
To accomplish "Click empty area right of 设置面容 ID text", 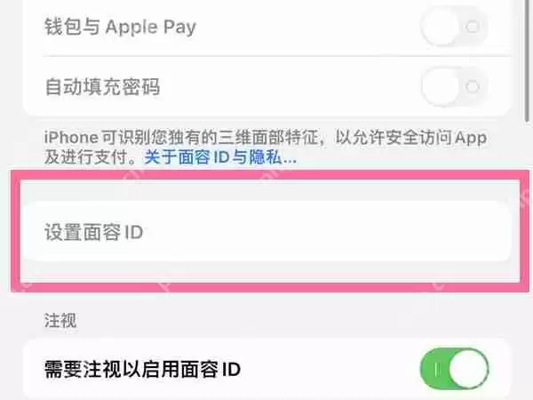I will 326,232.
